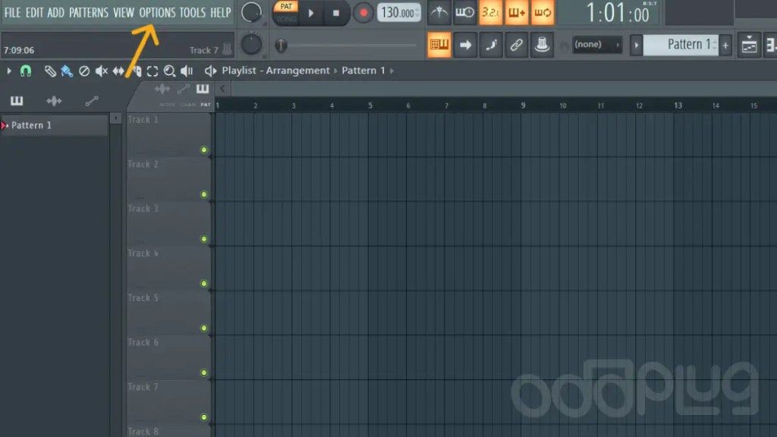
Task: Toggle typing keyboard to piano
Action: [x=439, y=45]
